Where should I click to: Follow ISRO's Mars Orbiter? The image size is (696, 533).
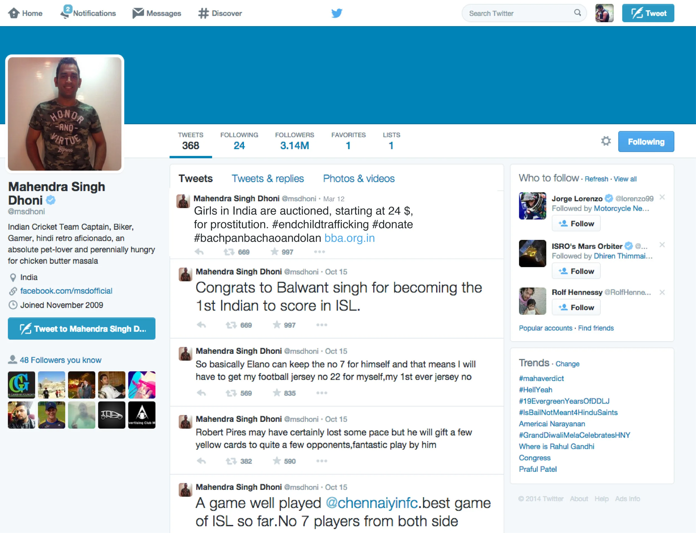576,271
